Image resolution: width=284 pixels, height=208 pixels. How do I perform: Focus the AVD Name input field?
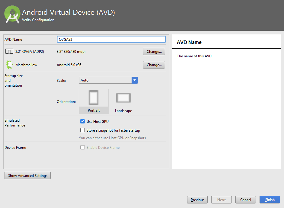point(111,39)
